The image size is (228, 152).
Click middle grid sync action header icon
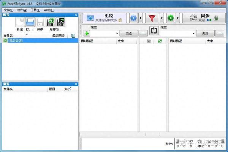pyautogui.click(x=160, y=41)
